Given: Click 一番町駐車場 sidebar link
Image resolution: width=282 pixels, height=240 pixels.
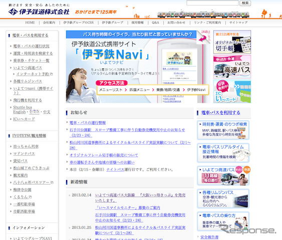Looking at the screenshot, I should 24,204.
